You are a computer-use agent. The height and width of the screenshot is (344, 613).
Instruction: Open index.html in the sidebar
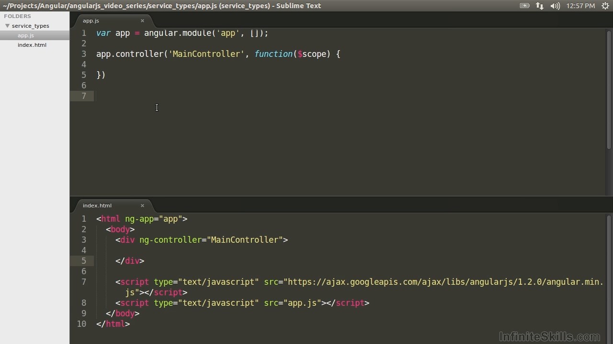(32, 45)
